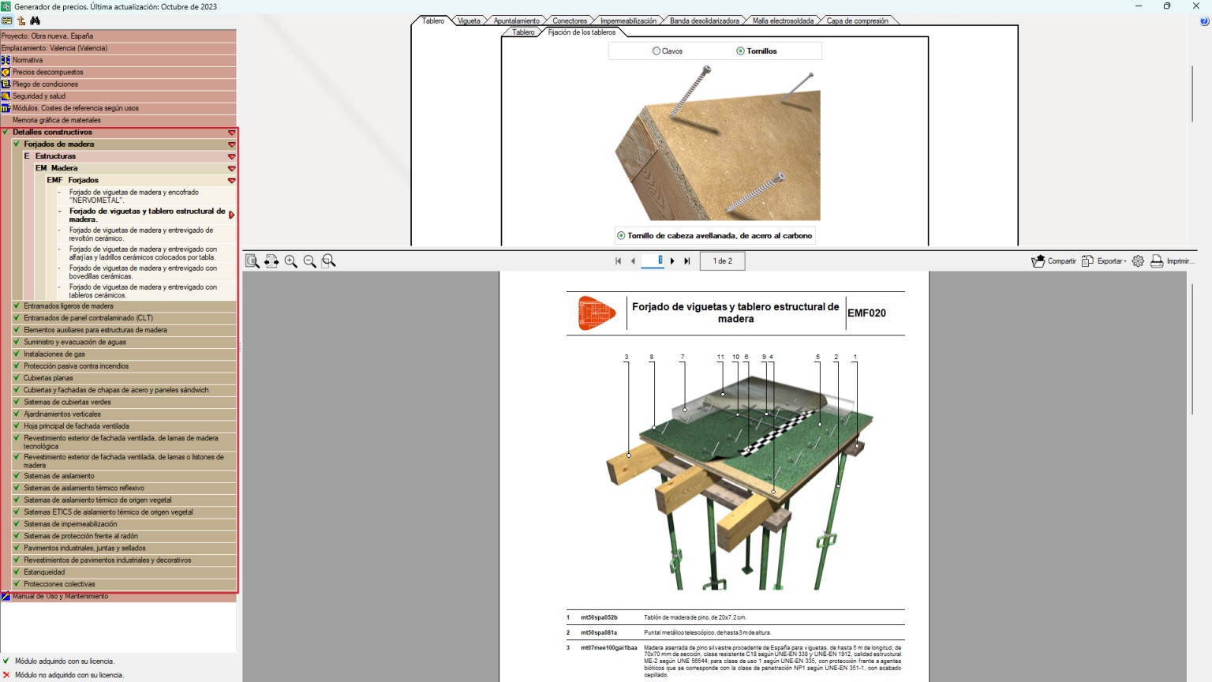
Task: Click the binoculars search icon
Action: coord(35,21)
